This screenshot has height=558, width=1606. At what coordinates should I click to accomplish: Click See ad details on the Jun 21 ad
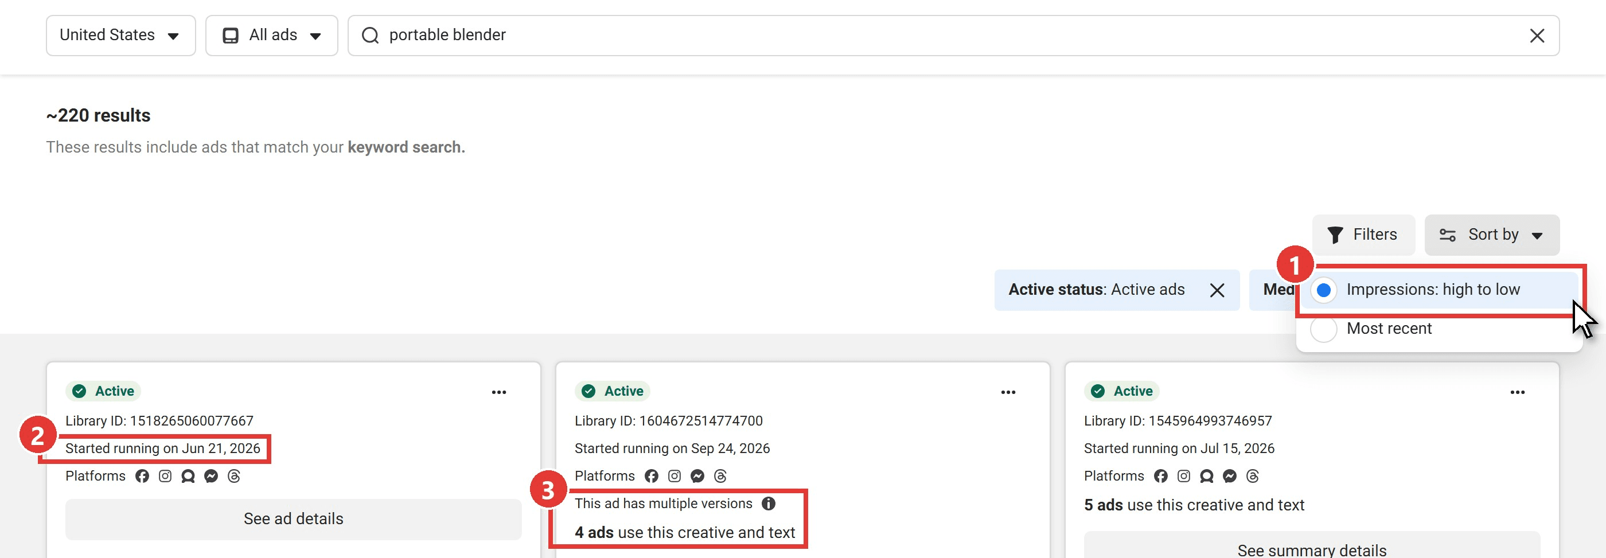pyautogui.click(x=294, y=520)
